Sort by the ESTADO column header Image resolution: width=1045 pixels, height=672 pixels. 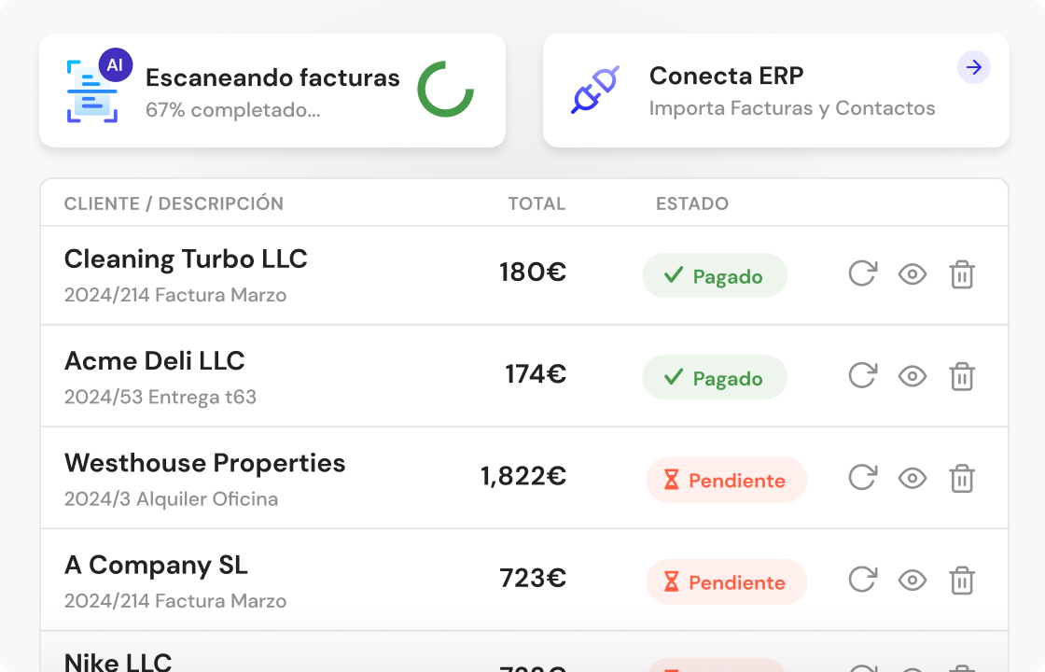[692, 203]
